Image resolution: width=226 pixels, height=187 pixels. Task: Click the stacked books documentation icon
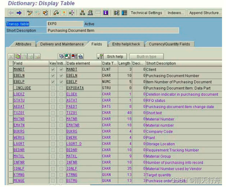pyautogui.click(x=90, y=13)
